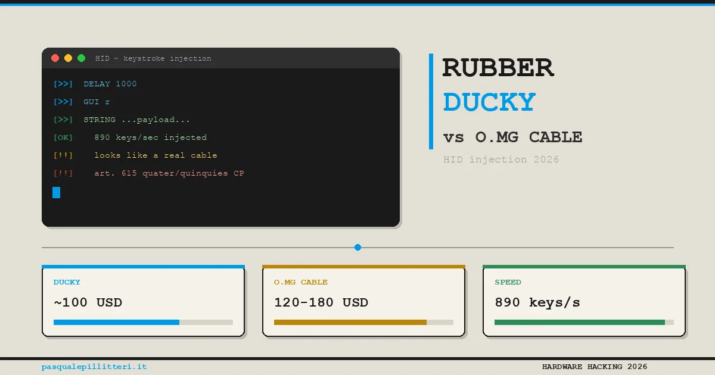Select 'art. 615 quater/quinquies CP' line
This screenshot has width=715, height=375.
169,173
